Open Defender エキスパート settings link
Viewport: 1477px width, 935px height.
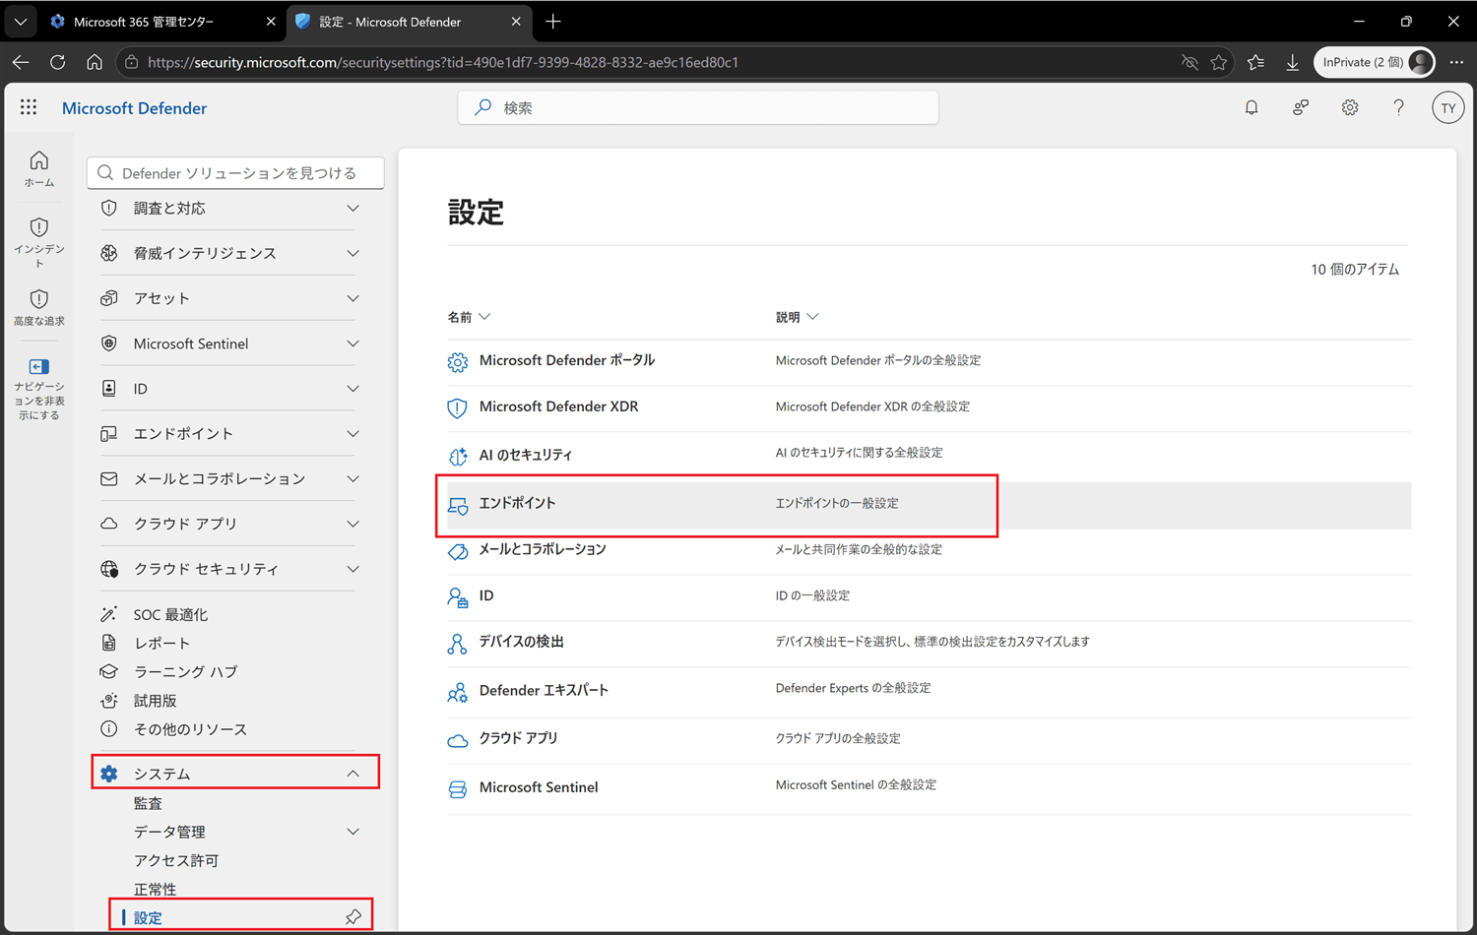click(544, 690)
